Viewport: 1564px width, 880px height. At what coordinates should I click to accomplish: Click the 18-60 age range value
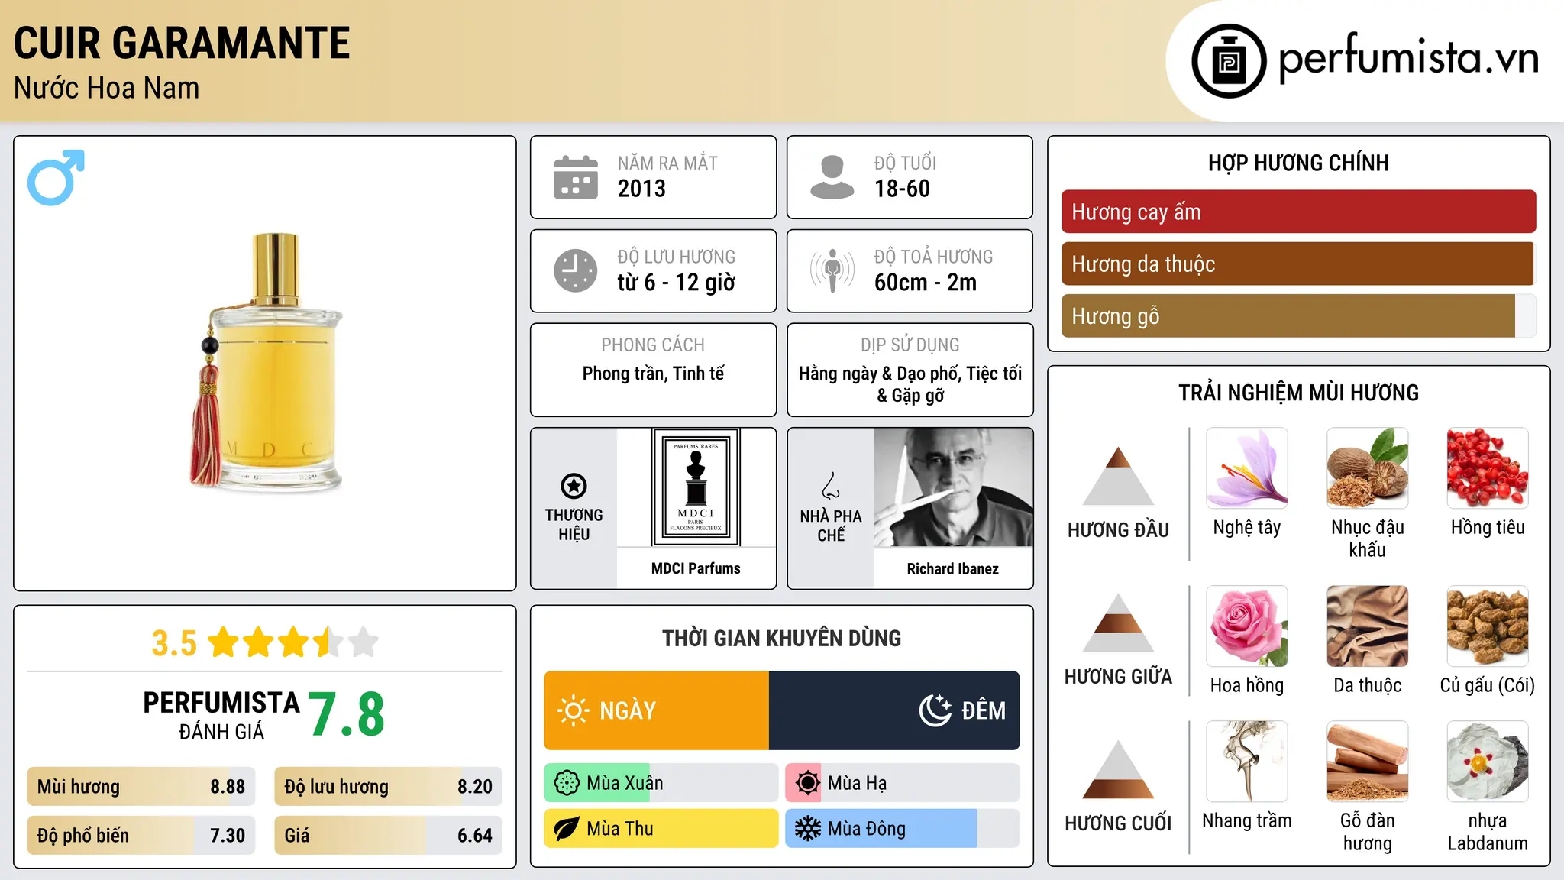[x=902, y=189]
